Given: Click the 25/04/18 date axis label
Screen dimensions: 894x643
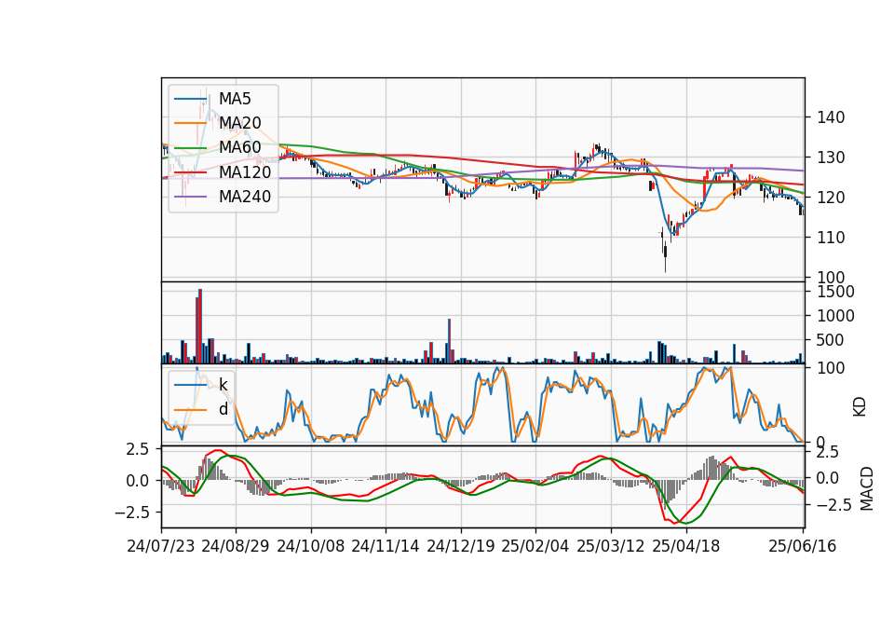Looking at the screenshot, I should 686,546.
